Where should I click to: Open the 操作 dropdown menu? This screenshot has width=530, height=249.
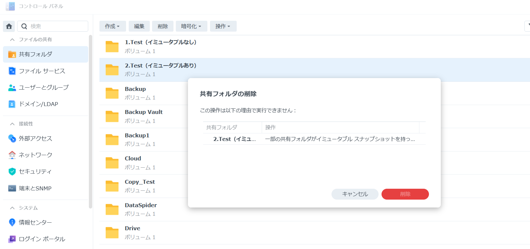click(223, 26)
